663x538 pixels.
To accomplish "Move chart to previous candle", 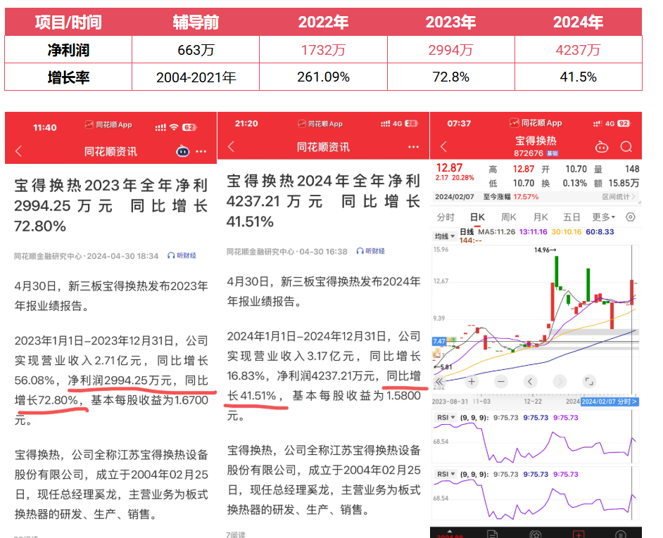I will click(x=530, y=382).
